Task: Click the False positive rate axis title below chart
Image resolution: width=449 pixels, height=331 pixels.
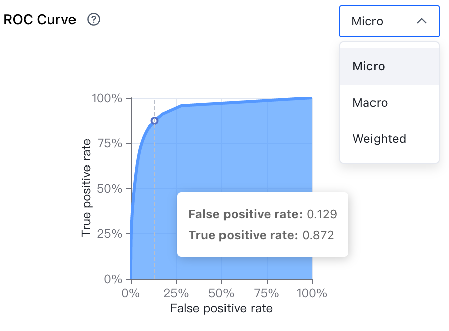Action: point(221,308)
